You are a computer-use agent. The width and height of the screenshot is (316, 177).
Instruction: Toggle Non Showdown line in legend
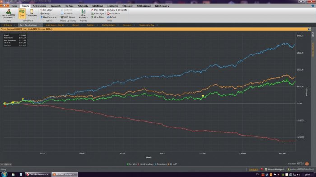146,164
